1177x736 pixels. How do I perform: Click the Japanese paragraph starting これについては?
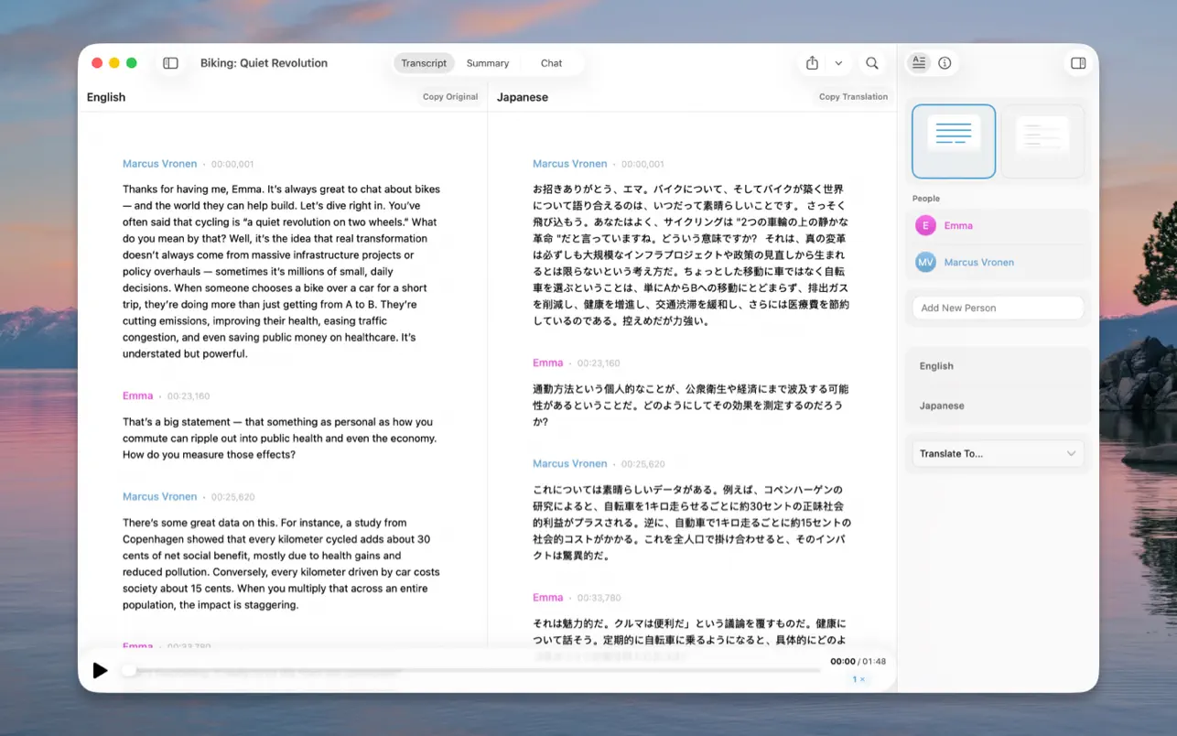coord(691,522)
